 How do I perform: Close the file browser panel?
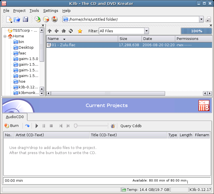tap(211, 25)
